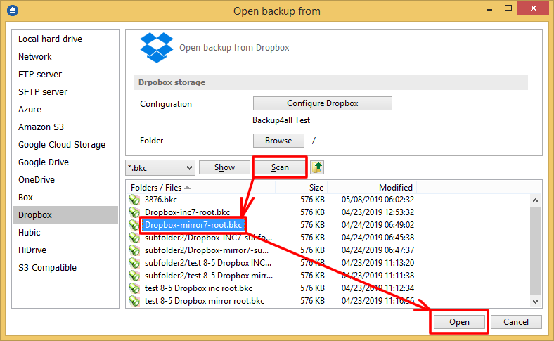Click the Browse folder button
The image size is (554, 341).
[278, 141]
